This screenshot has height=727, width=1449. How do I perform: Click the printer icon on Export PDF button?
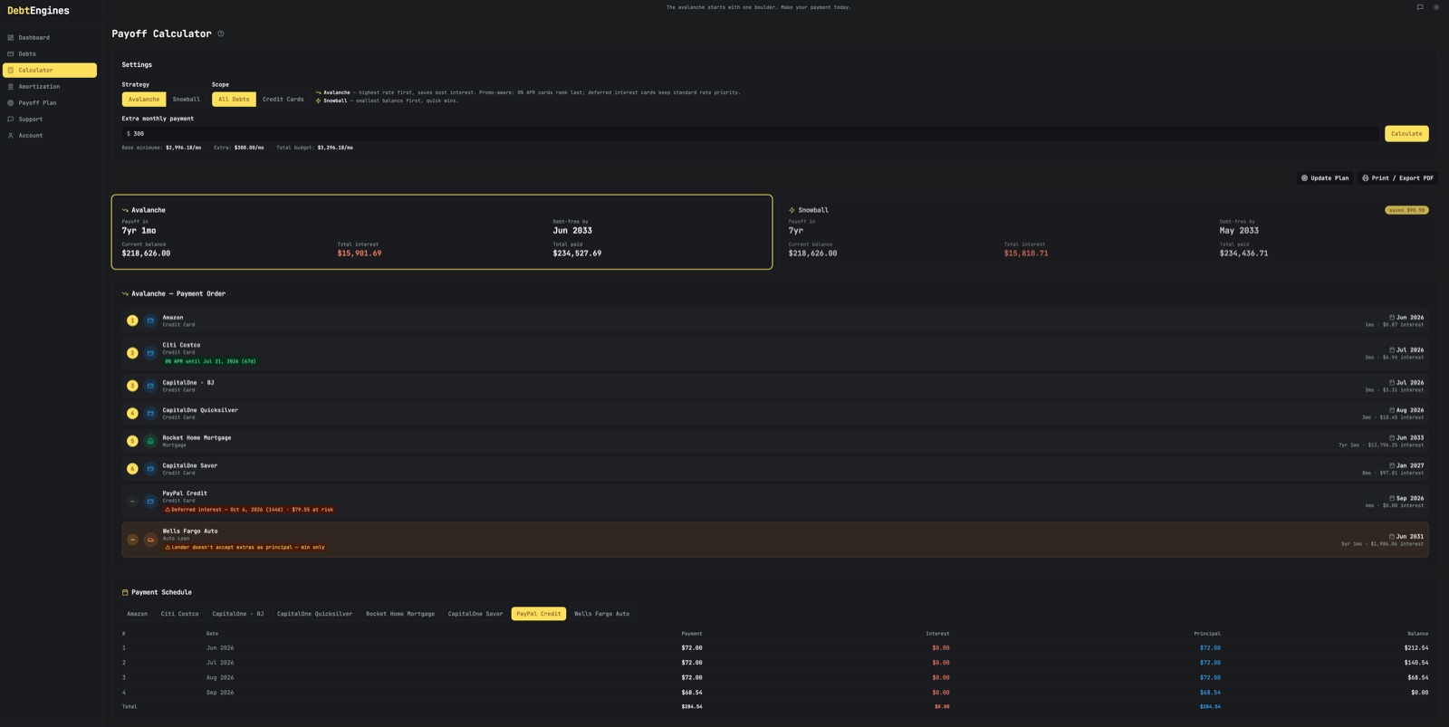pyautogui.click(x=1366, y=178)
